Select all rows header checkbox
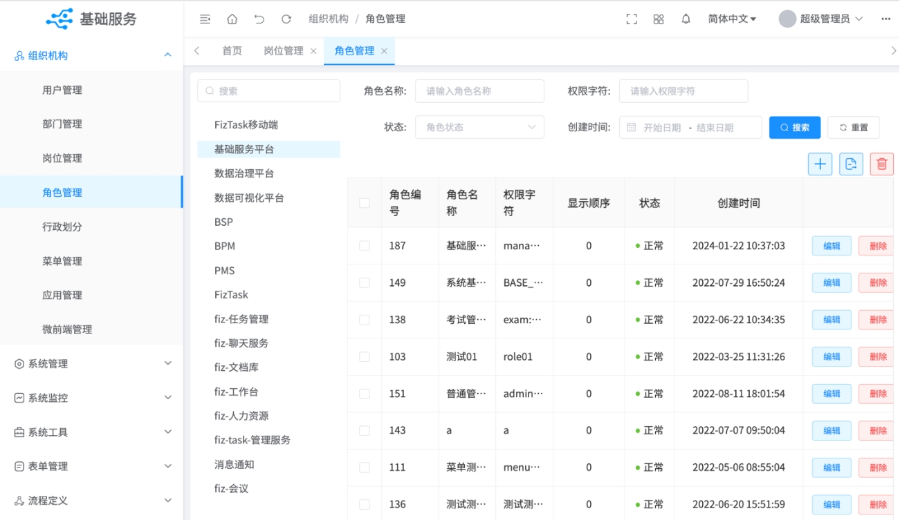This screenshot has height=520, width=900. pyautogui.click(x=365, y=203)
